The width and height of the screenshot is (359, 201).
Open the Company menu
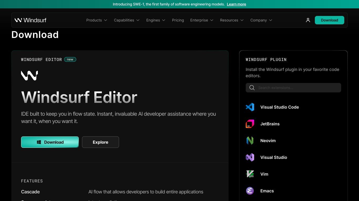click(x=261, y=20)
